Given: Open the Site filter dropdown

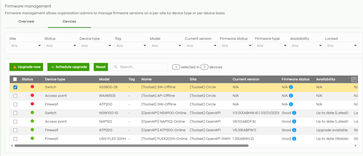Looking at the screenshot, I should (26, 46).
